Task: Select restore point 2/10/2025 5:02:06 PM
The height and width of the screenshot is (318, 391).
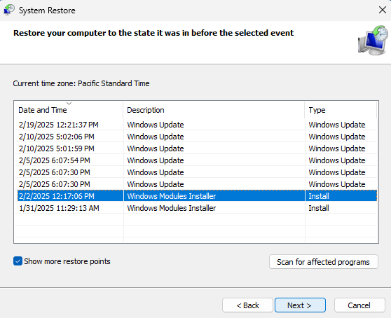Action: 195,137
